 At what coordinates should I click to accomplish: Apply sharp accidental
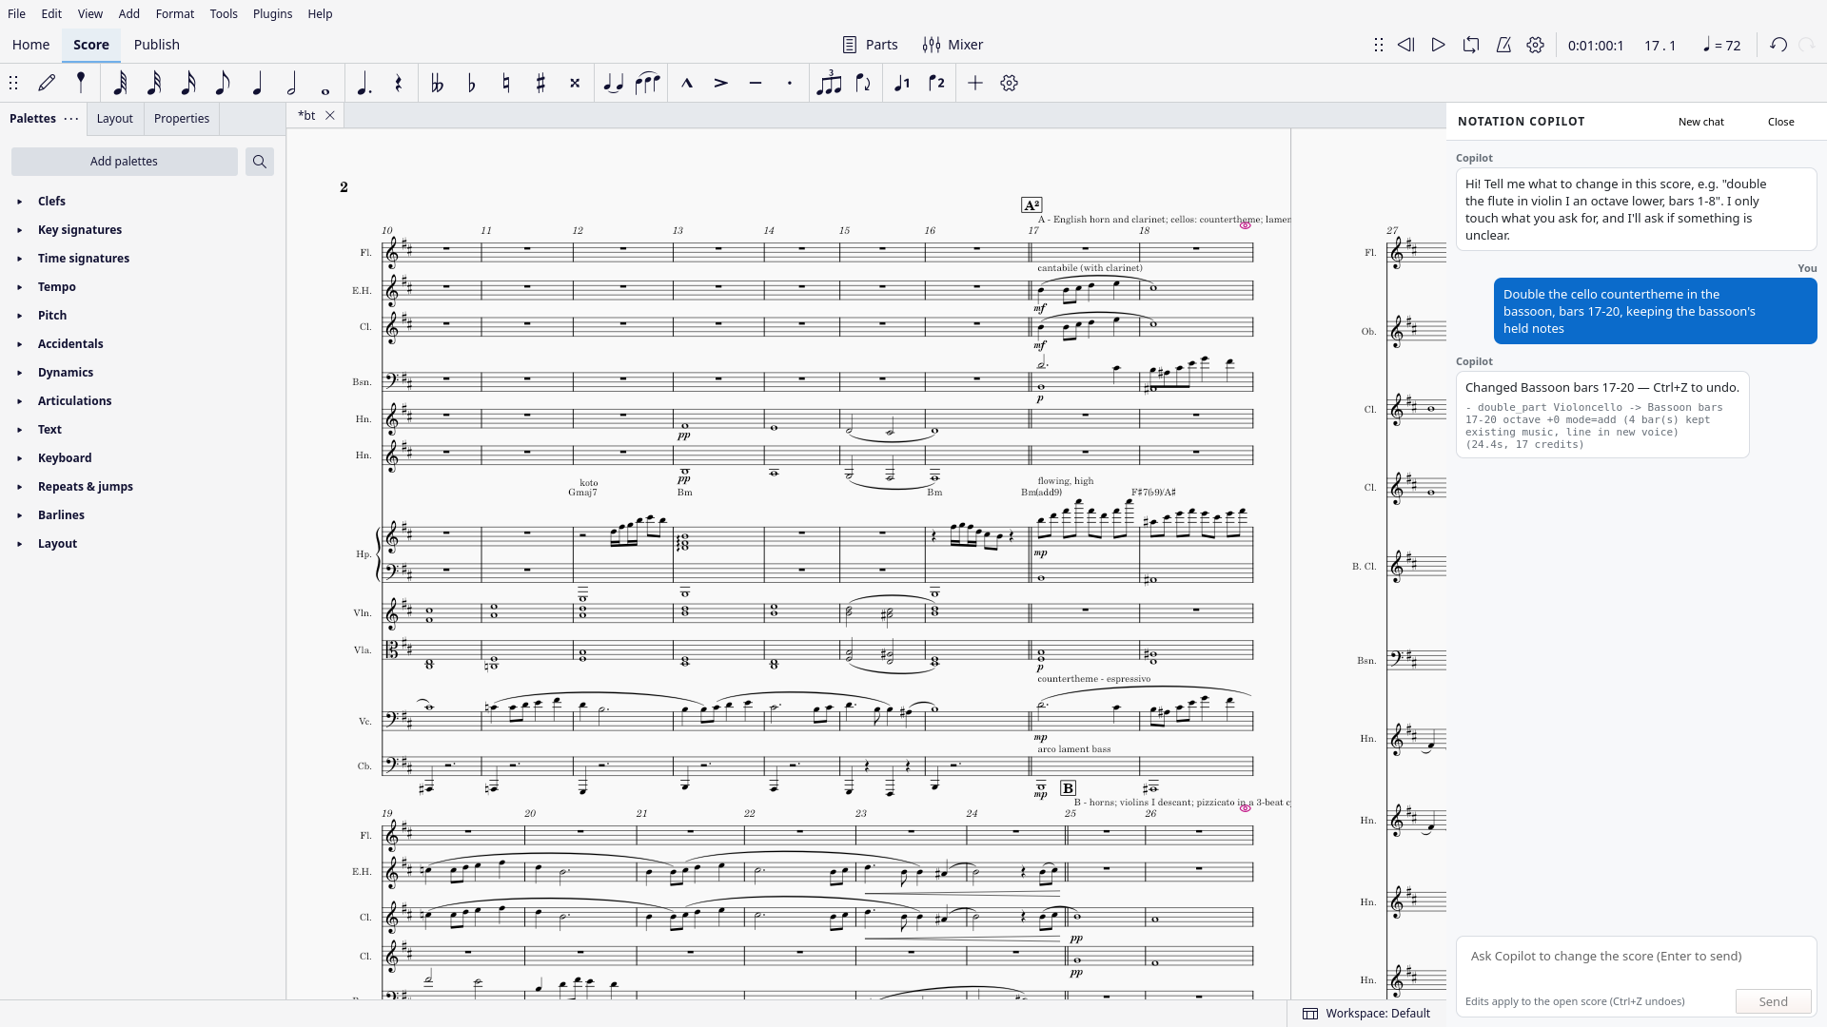540,84
